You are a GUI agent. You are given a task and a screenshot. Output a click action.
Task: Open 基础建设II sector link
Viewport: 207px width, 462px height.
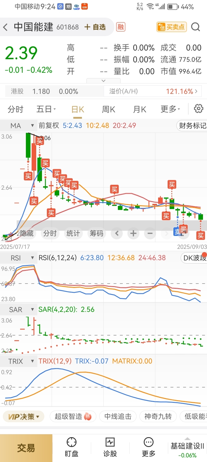[187, 450]
